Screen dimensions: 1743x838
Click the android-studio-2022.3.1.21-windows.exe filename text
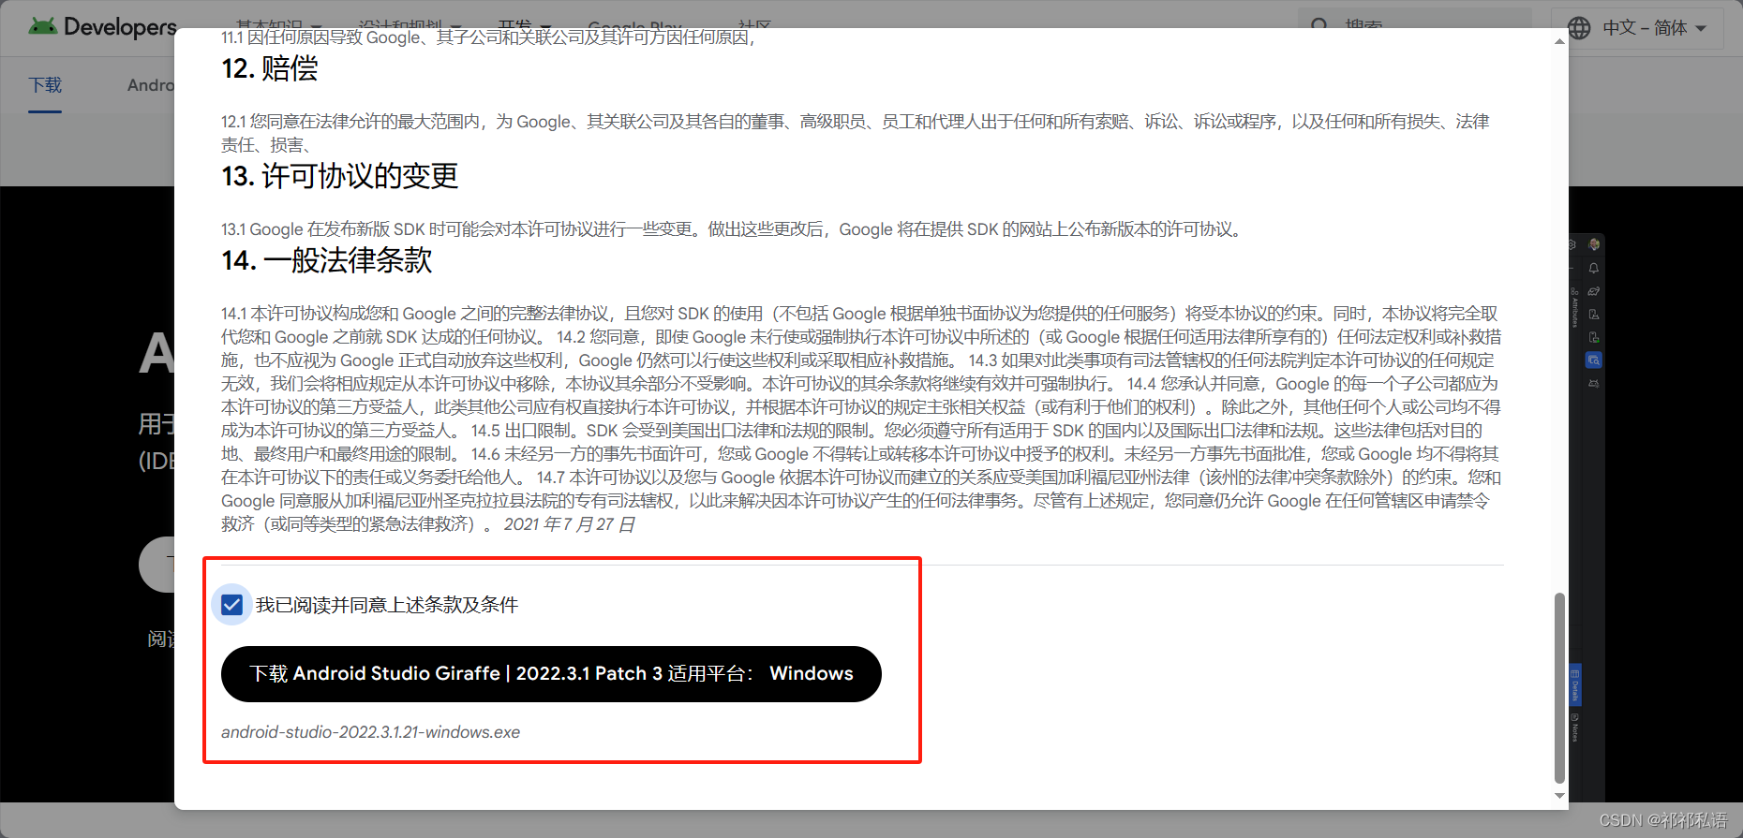(x=370, y=732)
